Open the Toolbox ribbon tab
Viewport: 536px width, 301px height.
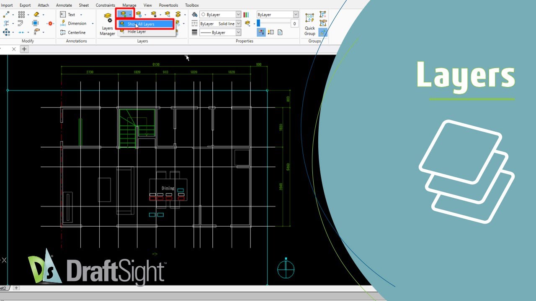[x=192, y=5]
